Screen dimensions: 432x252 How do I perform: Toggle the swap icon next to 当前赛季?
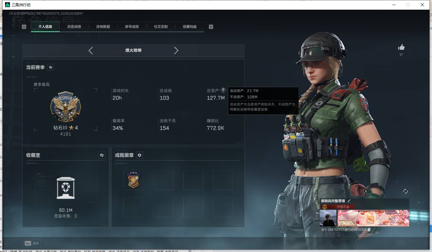point(50,67)
